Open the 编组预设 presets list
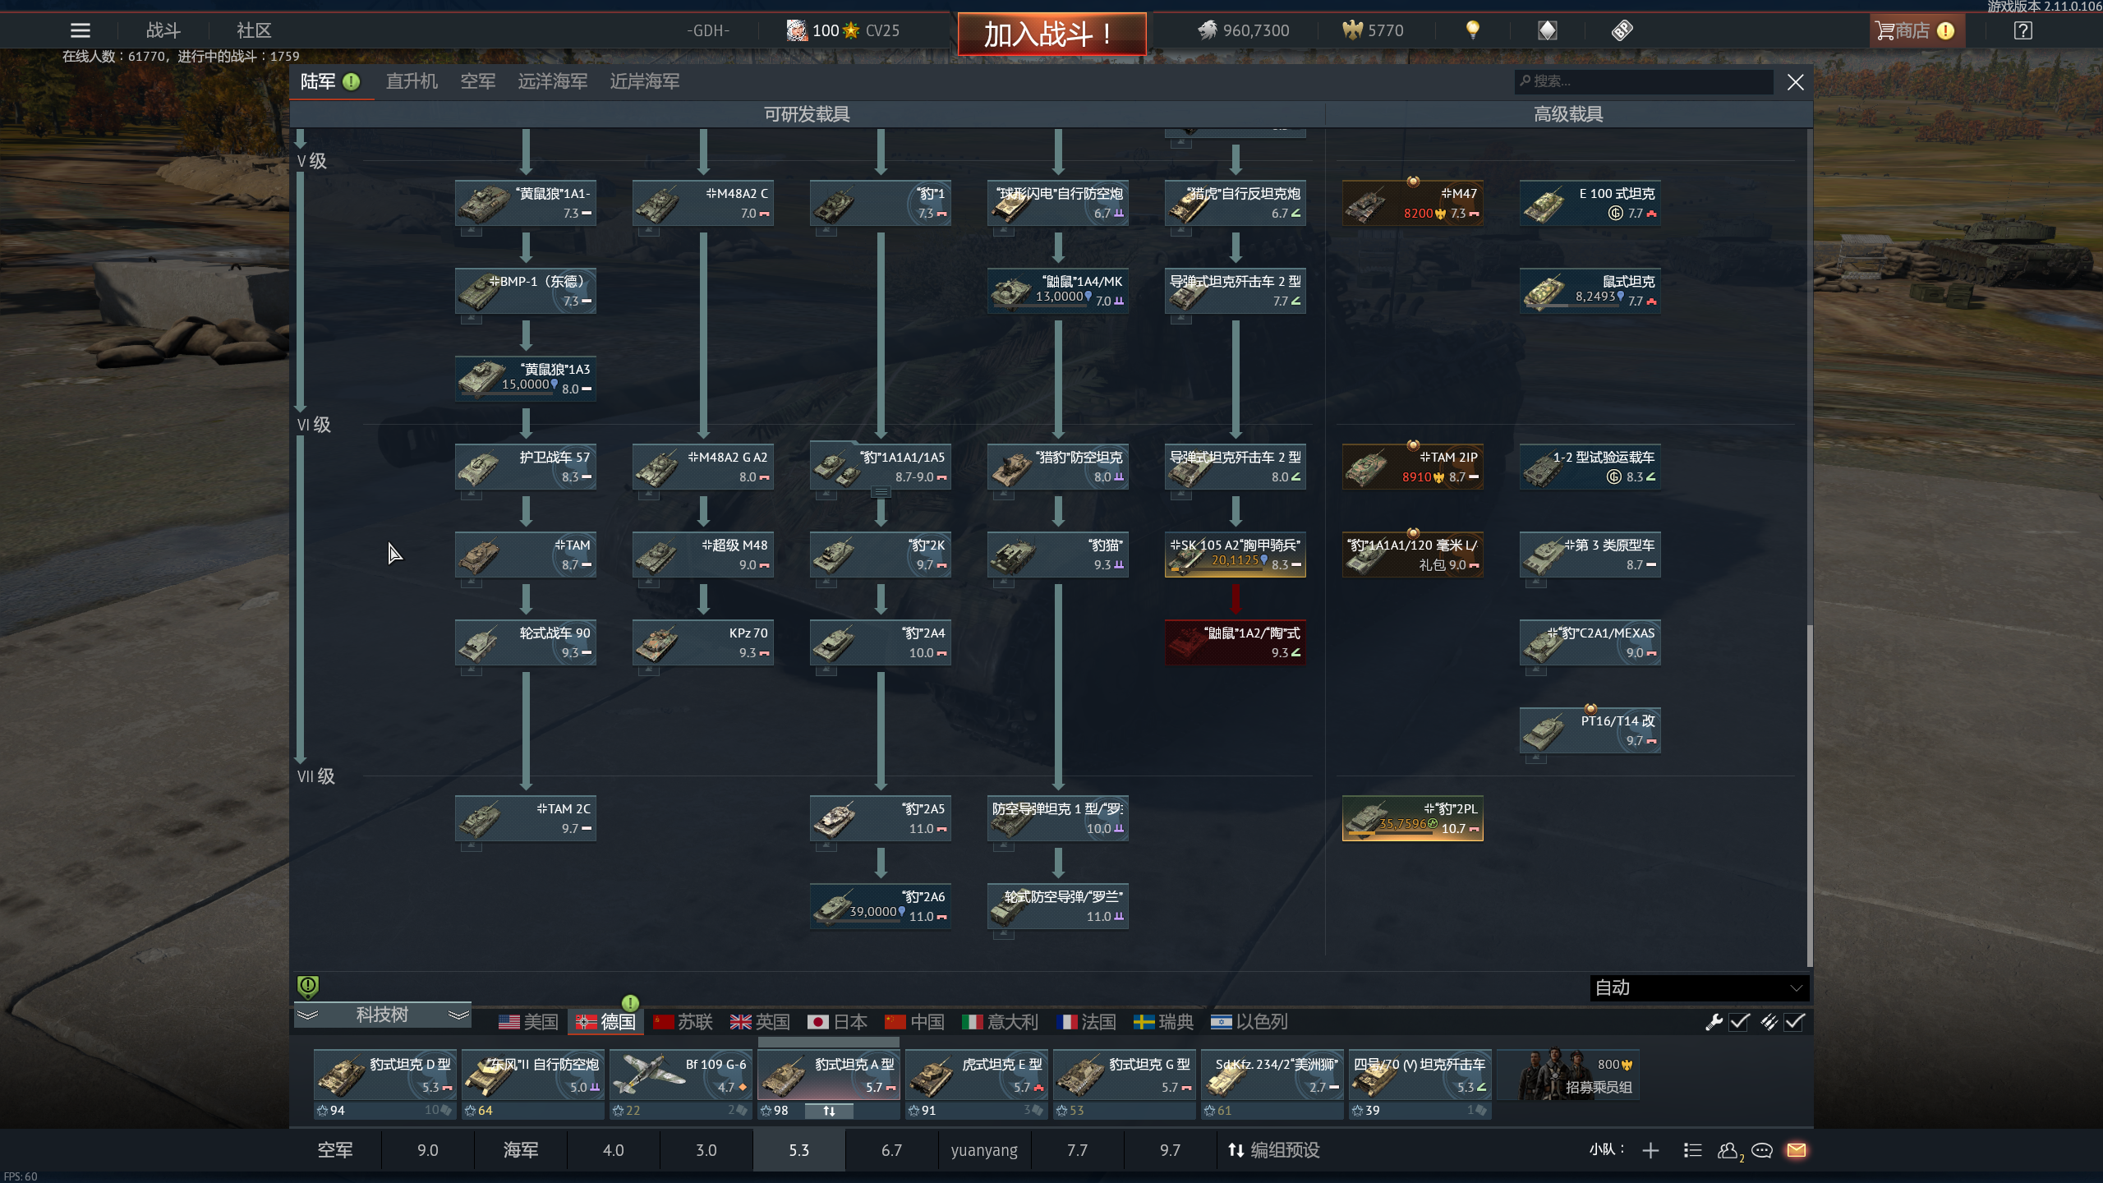 pos(1272,1150)
